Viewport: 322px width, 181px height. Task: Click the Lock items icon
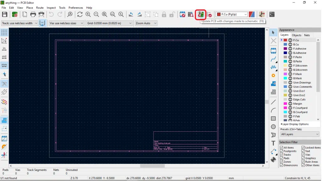click(x=164, y=14)
